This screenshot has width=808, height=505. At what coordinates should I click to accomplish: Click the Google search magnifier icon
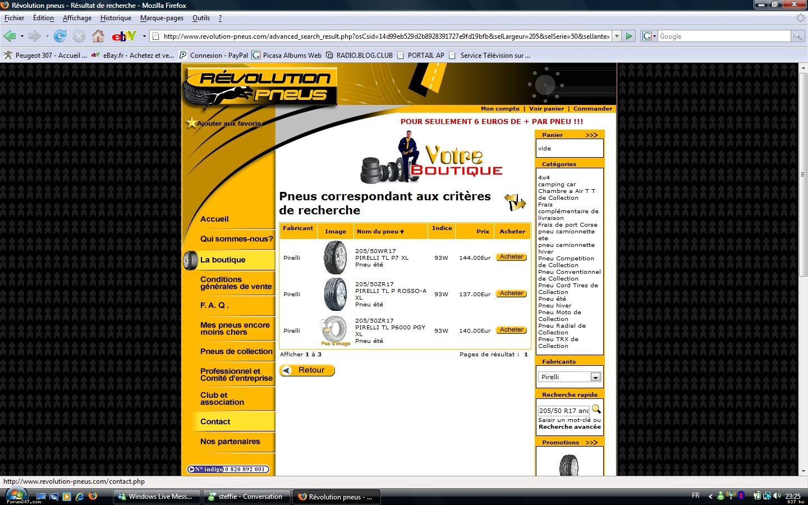pyautogui.click(x=797, y=36)
